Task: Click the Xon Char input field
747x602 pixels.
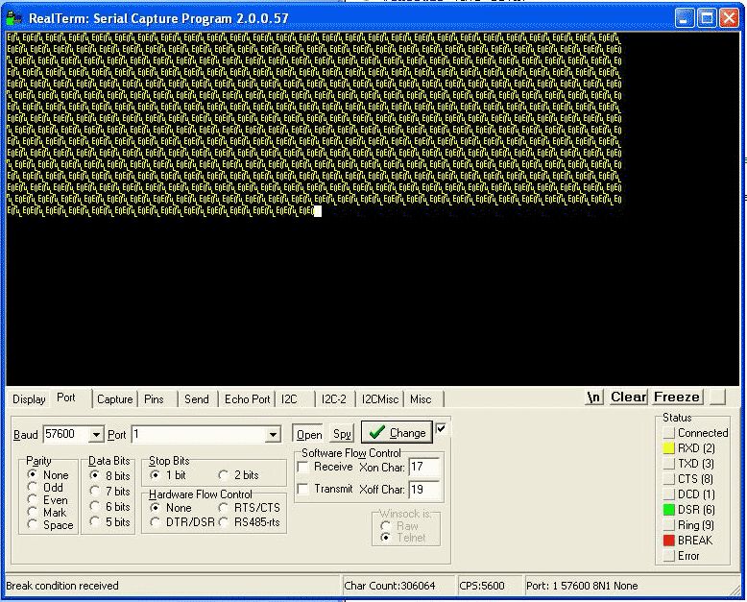Action: pyautogui.click(x=423, y=467)
